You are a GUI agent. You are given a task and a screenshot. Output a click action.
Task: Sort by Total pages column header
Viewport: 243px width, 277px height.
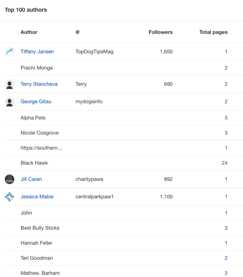pyautogui.click(x=213, y=32)
